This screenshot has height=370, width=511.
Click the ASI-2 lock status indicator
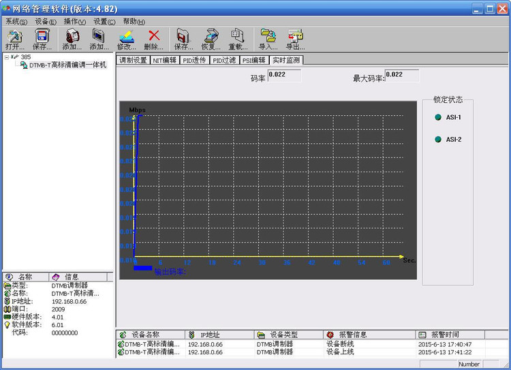click(x=438, y=140)
